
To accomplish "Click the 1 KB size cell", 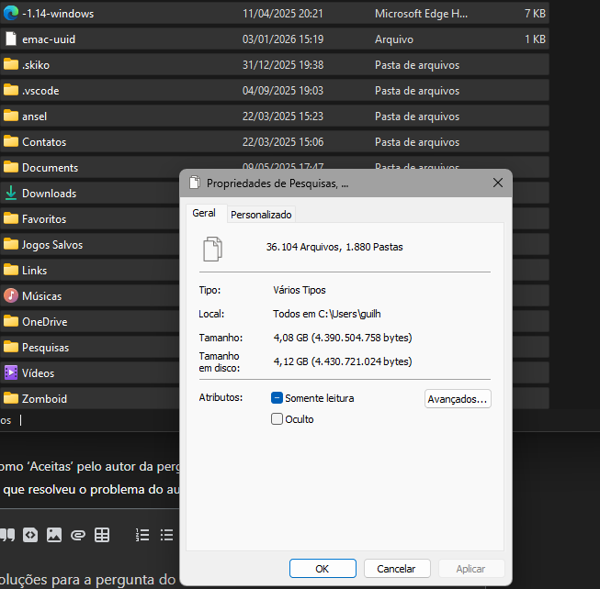I will 535,39.
